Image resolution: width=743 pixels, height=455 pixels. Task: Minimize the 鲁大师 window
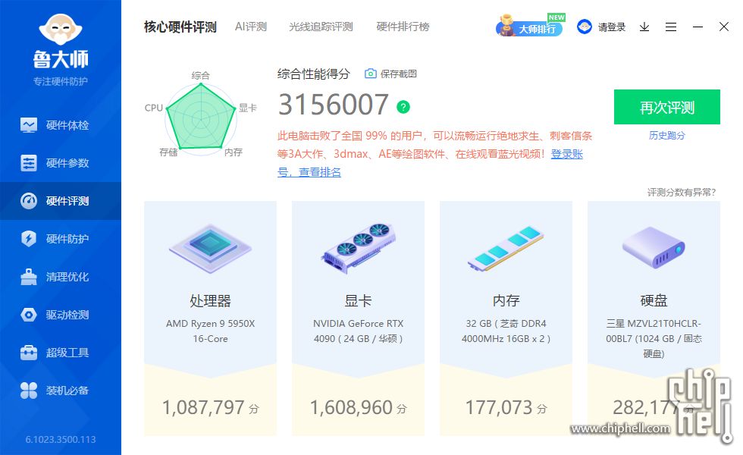click(698, 27)
